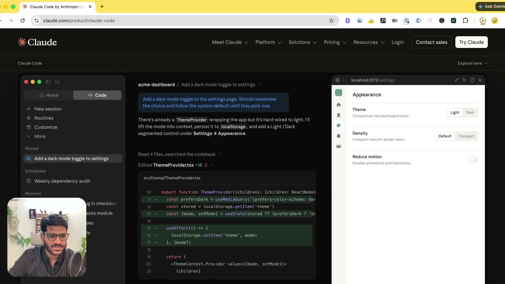Screen dimensions: 505x284
Task: Enable the Reduce motion switch
Action: (473, 160)
